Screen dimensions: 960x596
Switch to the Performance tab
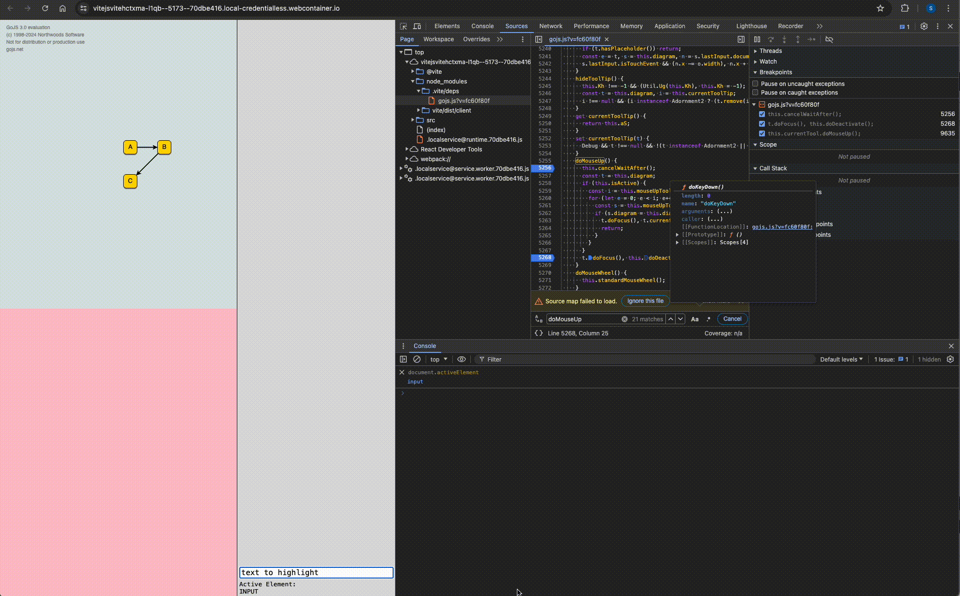coord(591,26)
